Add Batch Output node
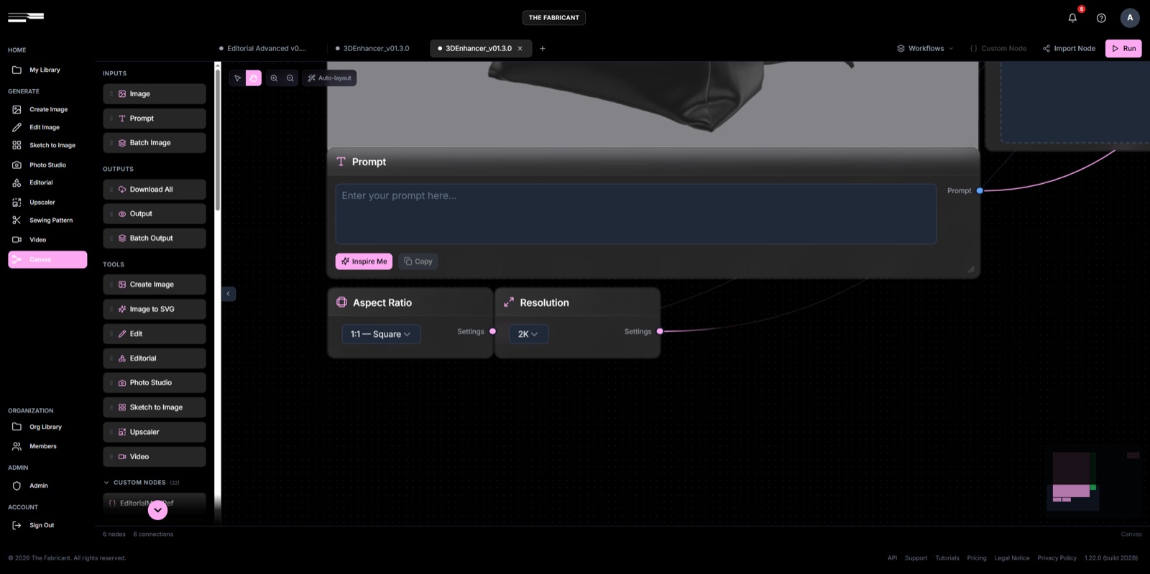1150x574 pixels. click(155, 239)
